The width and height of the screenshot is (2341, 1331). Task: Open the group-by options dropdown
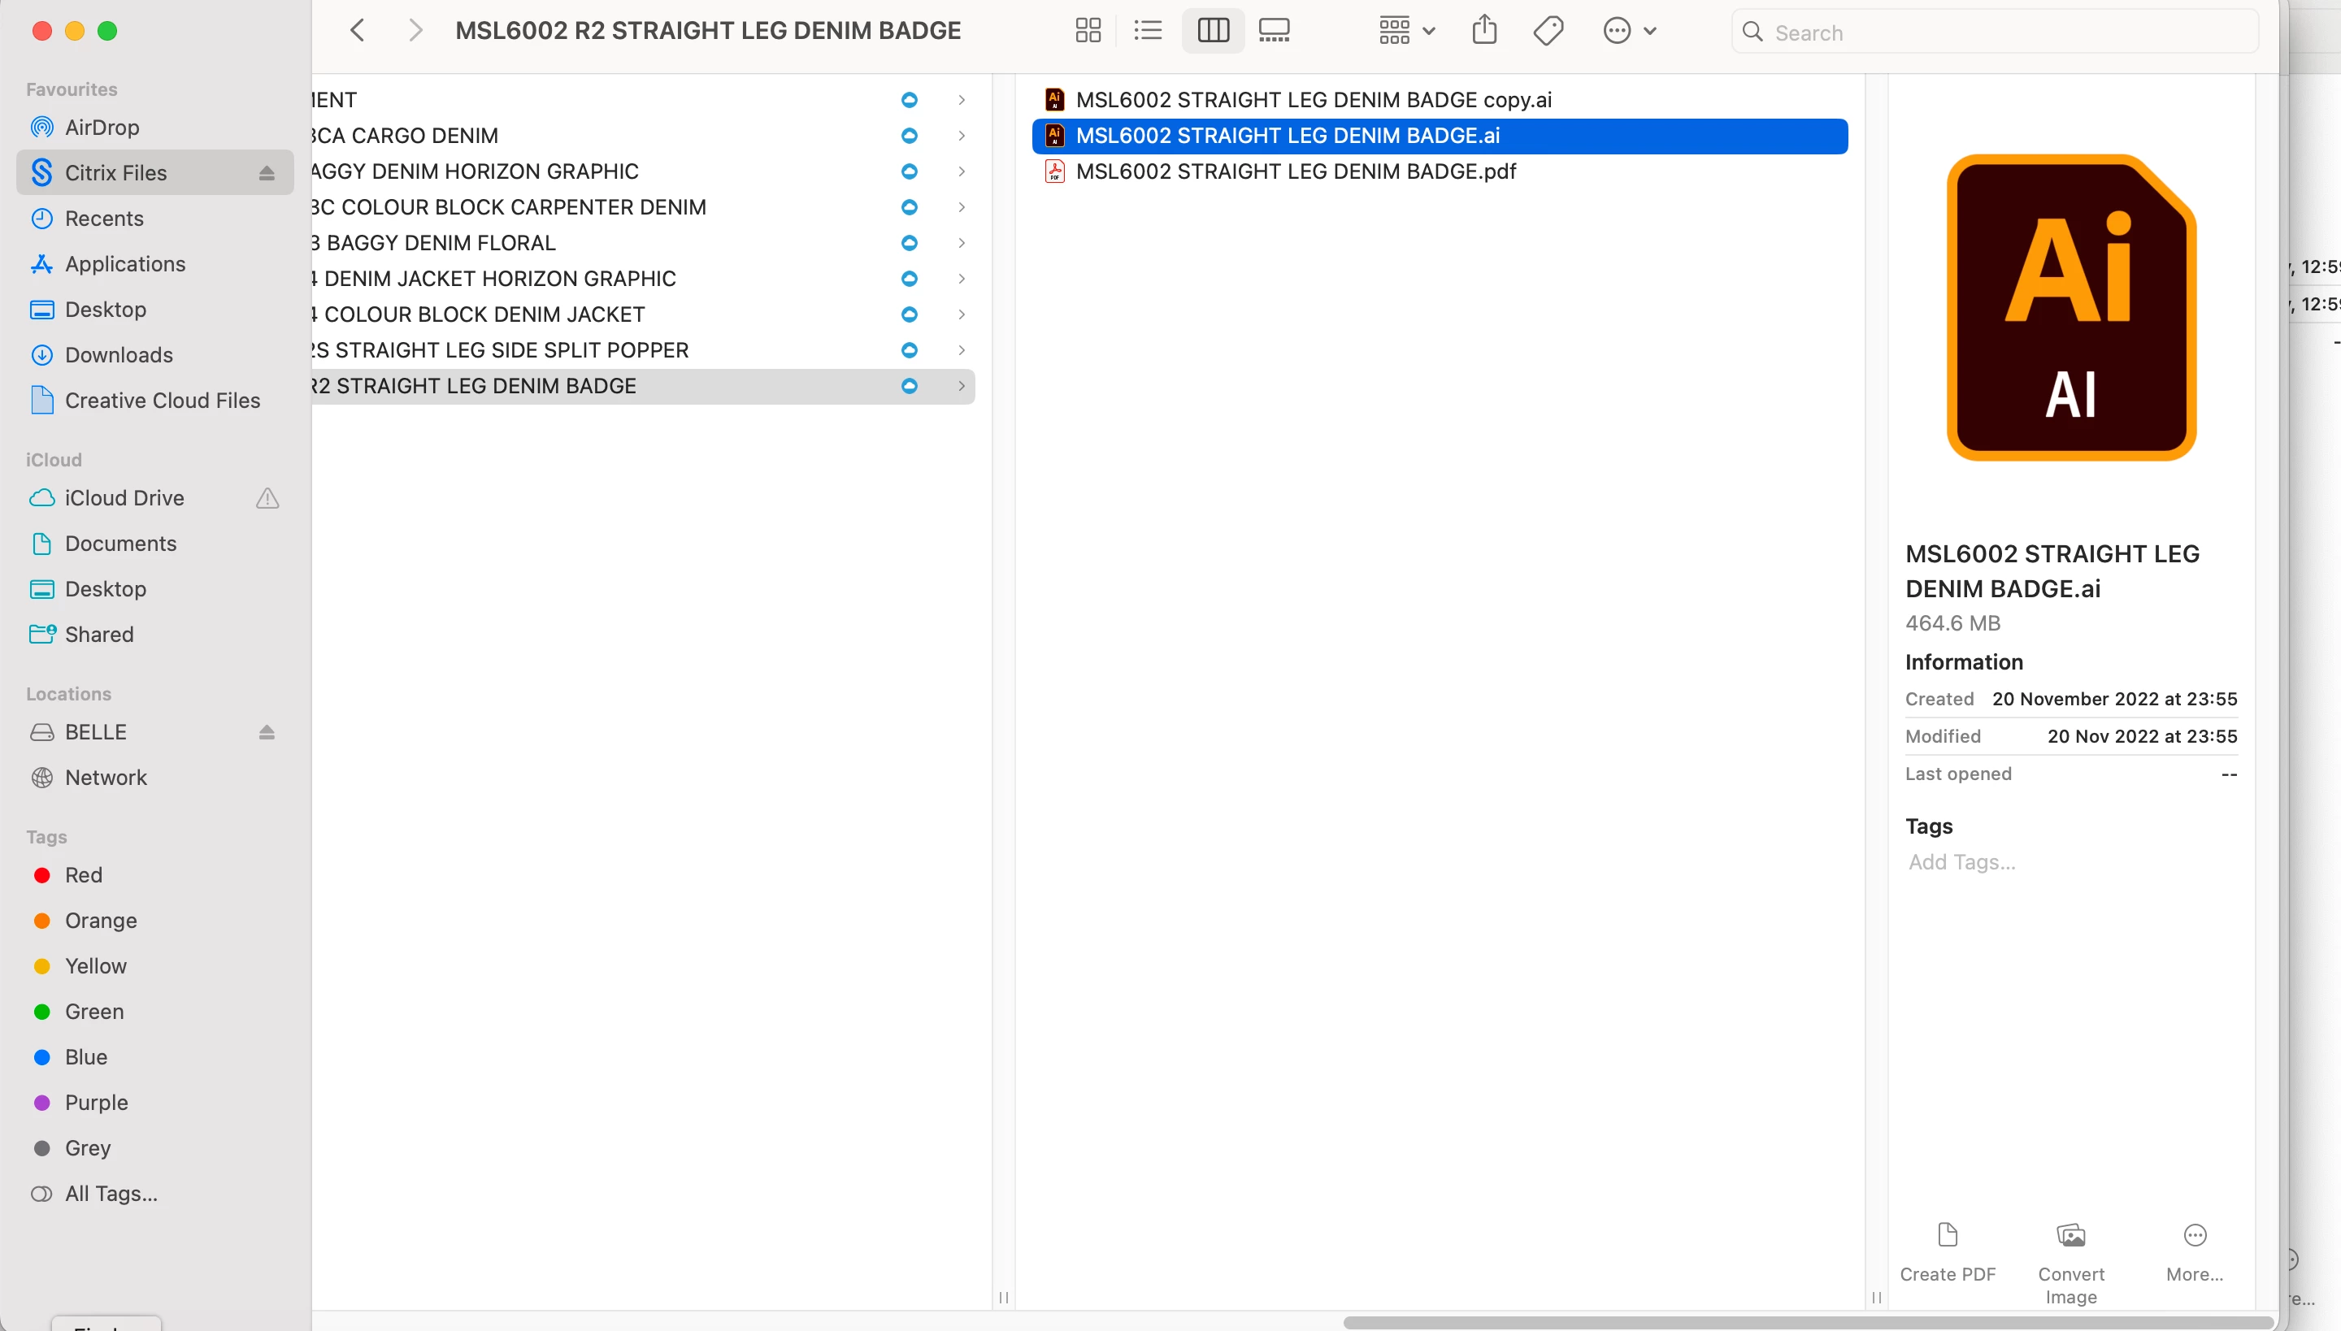pyautogui.click(x=1406, y=31)
